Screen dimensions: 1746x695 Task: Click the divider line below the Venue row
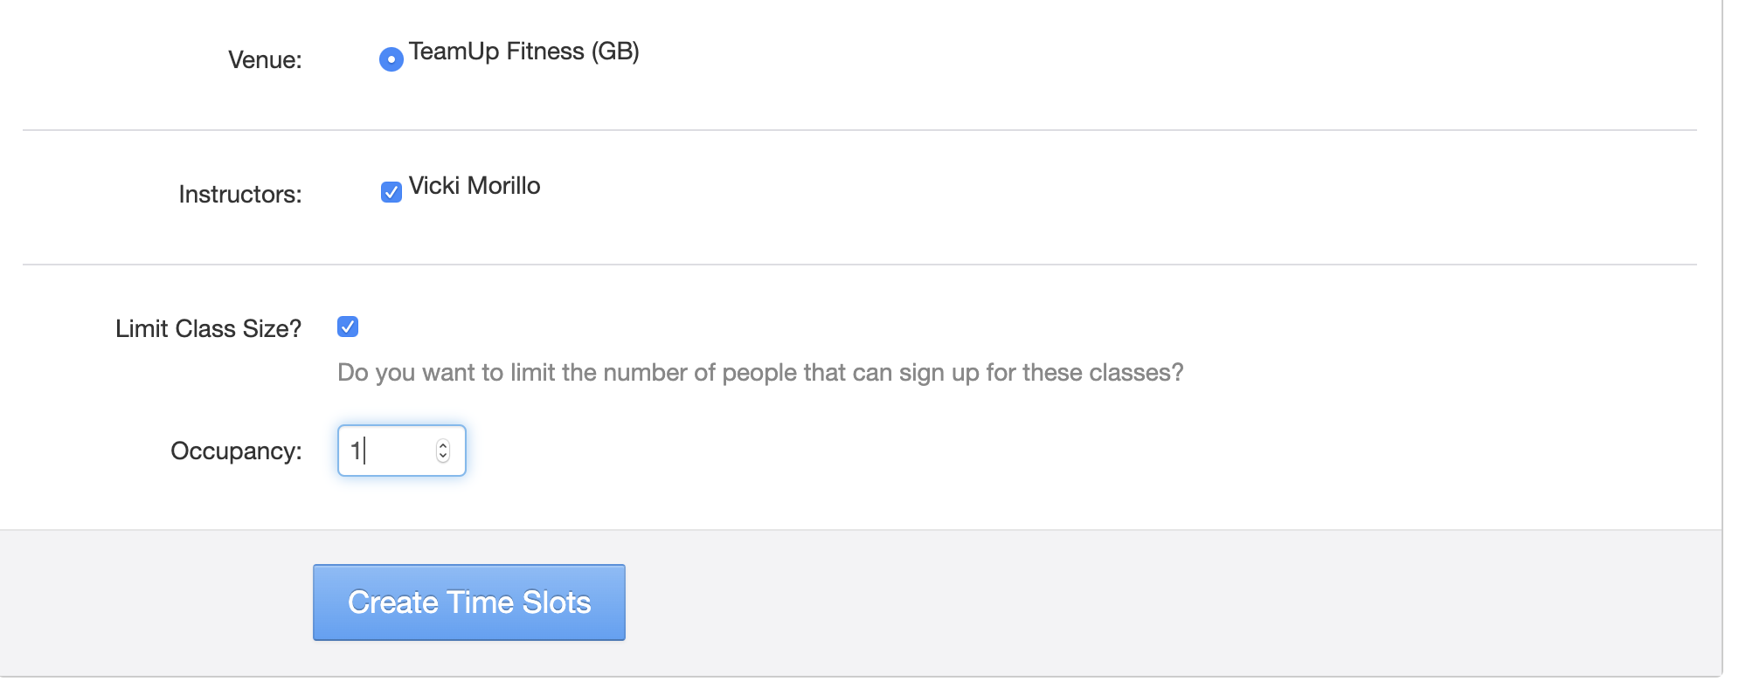860,130
